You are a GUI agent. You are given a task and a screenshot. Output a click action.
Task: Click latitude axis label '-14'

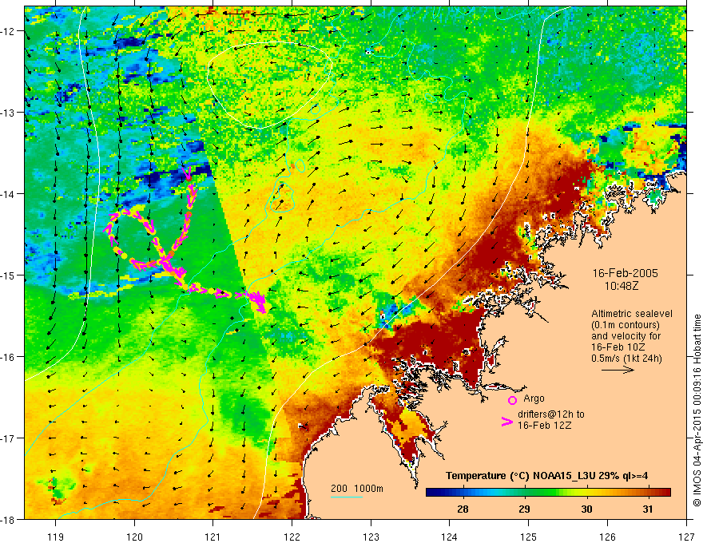click(10, 194)
